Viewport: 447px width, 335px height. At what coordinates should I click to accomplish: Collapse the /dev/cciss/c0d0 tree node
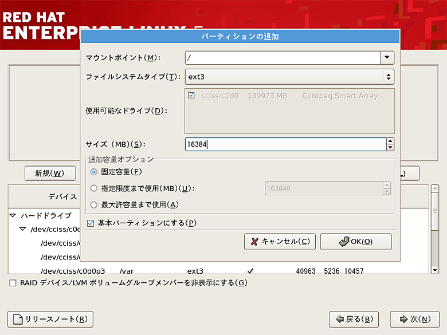click(x=23, y=229)
